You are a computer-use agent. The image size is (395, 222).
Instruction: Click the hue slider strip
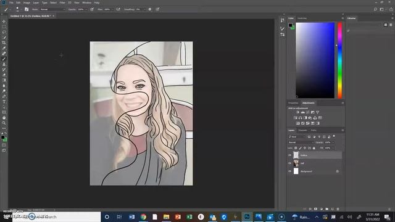pyautogui.click(x=340, y=60)
